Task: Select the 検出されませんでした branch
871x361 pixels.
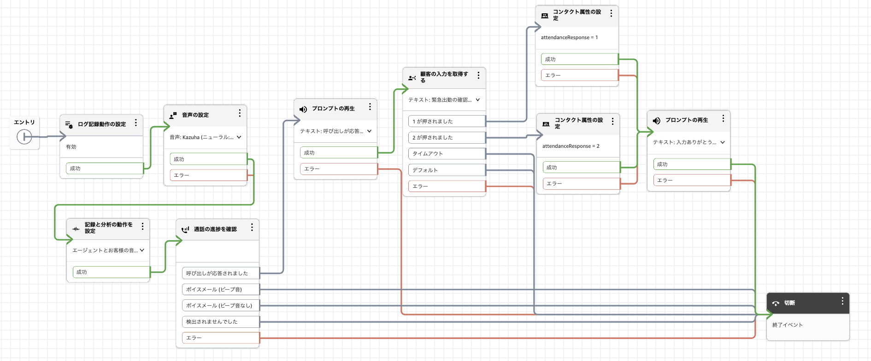Action: click(221, 321)
